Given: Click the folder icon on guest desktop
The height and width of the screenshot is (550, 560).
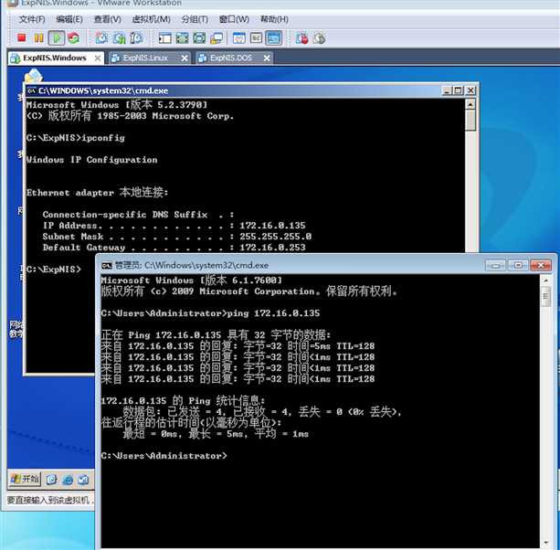Looking at the screenshot, I should pyautogui.click(x=34, y=76).
